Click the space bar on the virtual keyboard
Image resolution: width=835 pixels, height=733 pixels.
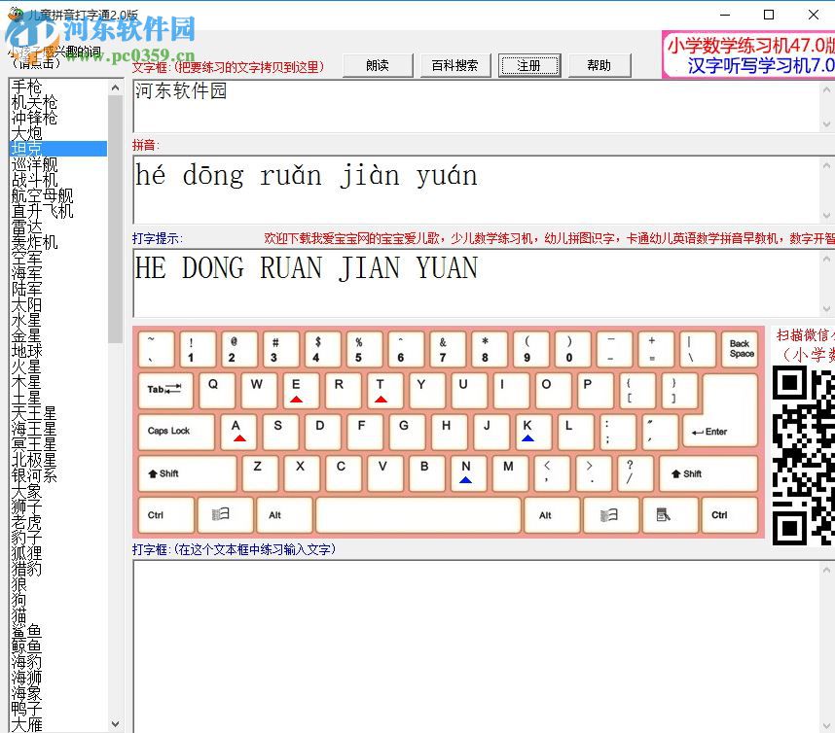pyautogui.click(x=418, y=515)
